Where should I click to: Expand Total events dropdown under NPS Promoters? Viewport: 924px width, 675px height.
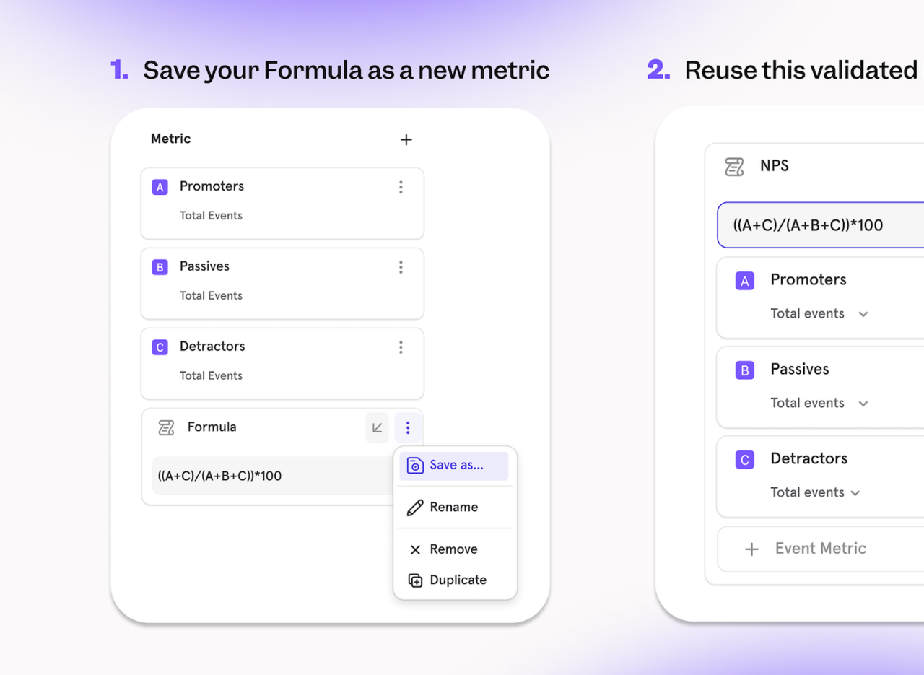point(863,314)
